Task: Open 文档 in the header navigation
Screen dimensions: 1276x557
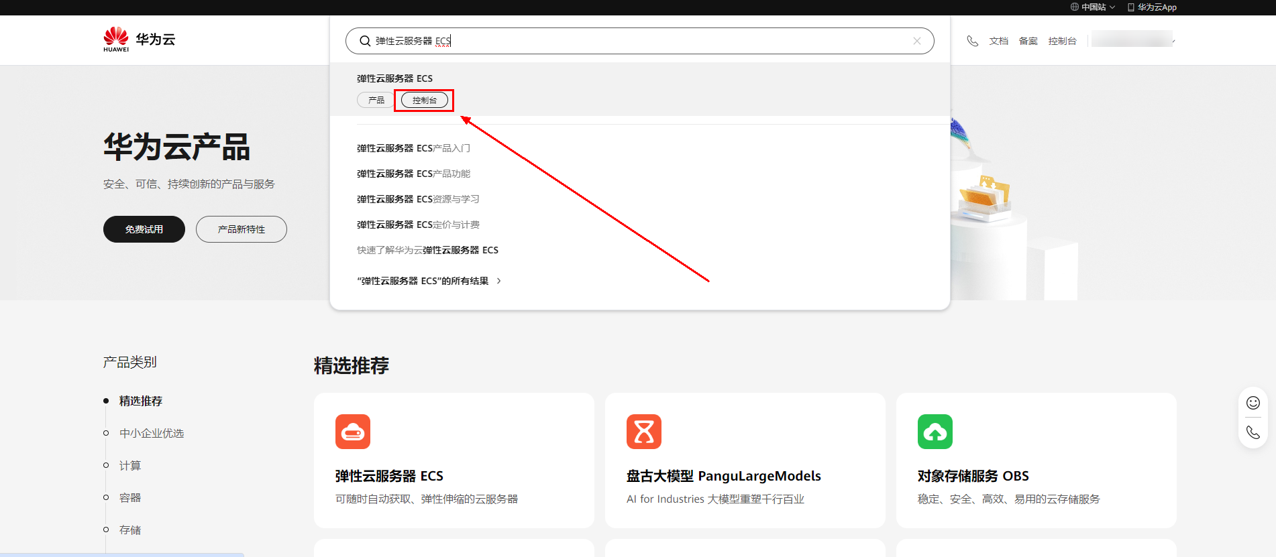Action: pos(998,41)
